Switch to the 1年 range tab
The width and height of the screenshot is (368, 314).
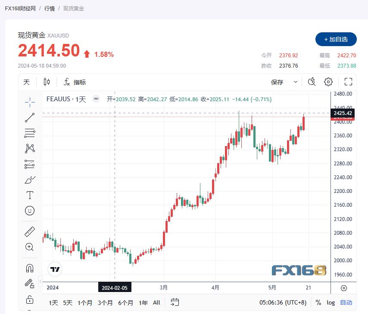(143, 302)
